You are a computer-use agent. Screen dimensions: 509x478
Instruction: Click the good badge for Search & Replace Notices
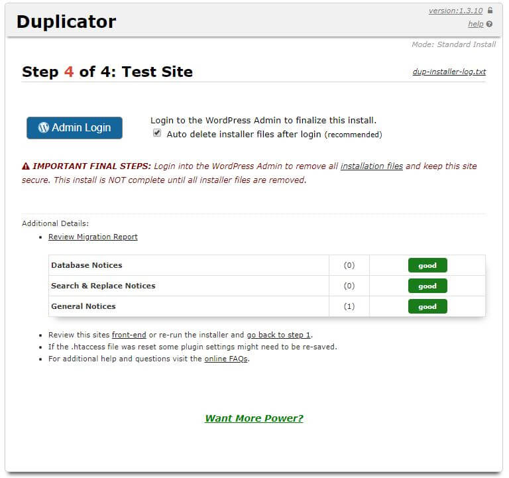point(427,286)
